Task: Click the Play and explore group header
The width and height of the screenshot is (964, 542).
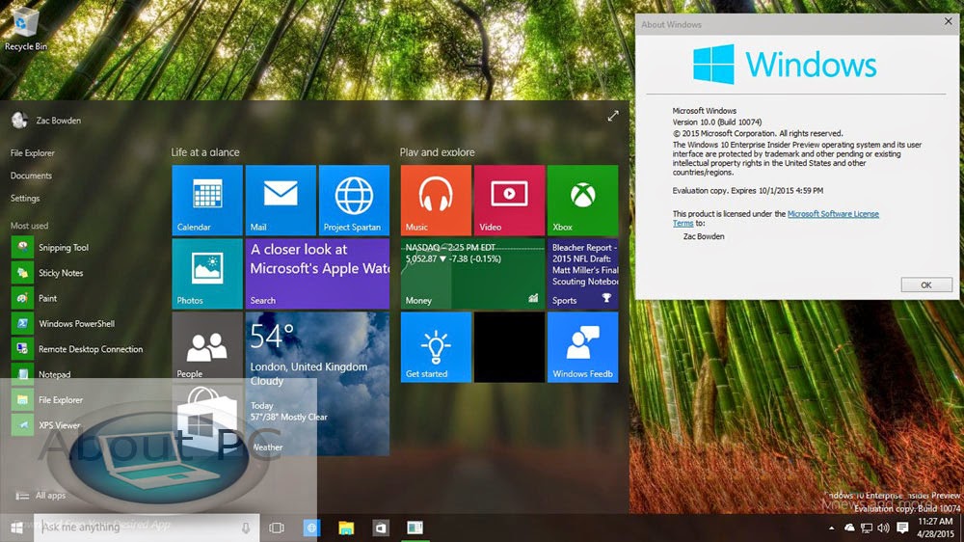Action: tap(437, 152)
